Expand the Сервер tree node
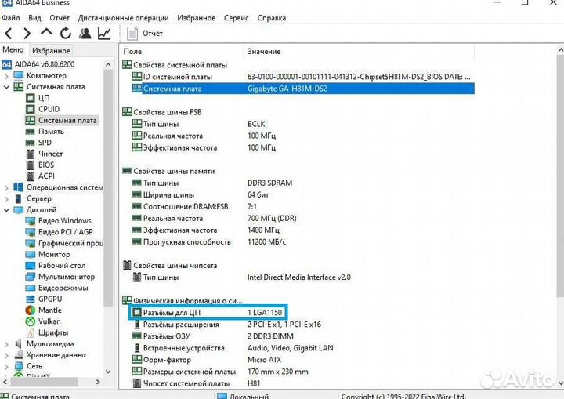This screenshot has width=564, height=399. 6,199
